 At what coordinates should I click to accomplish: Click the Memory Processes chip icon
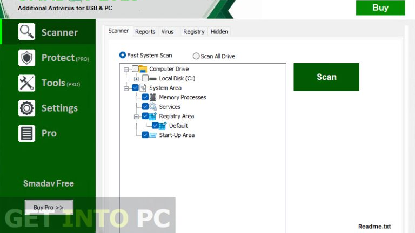tap(153, 97)
